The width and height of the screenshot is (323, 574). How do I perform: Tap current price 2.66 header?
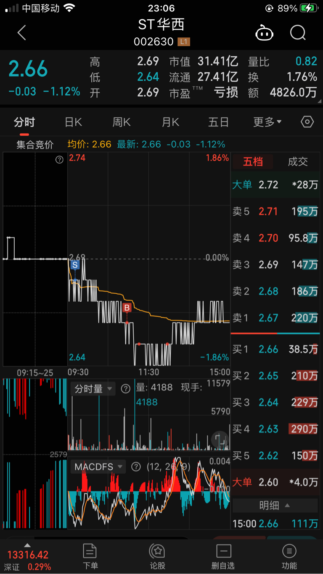coord(28,69)
